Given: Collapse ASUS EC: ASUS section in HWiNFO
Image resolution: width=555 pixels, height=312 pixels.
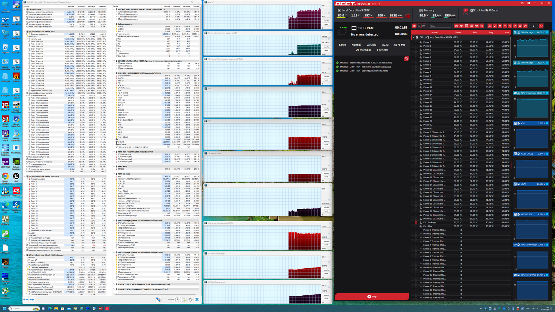Looking at the screenshot, I should pyautogui.click(x=114, y=174).
